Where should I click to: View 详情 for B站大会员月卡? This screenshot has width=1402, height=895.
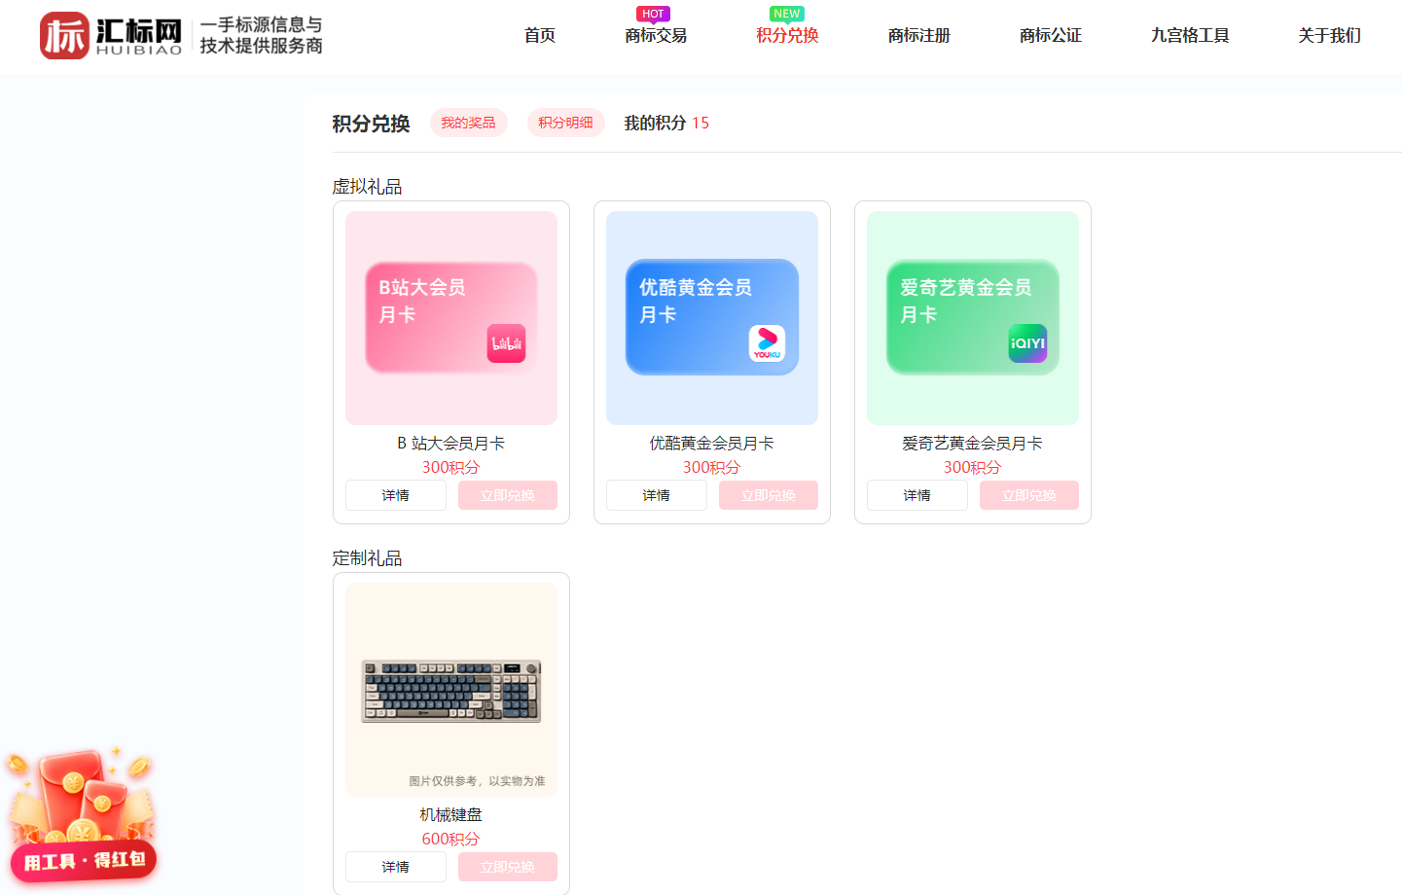pyautogui.click(x=396, y=495)
